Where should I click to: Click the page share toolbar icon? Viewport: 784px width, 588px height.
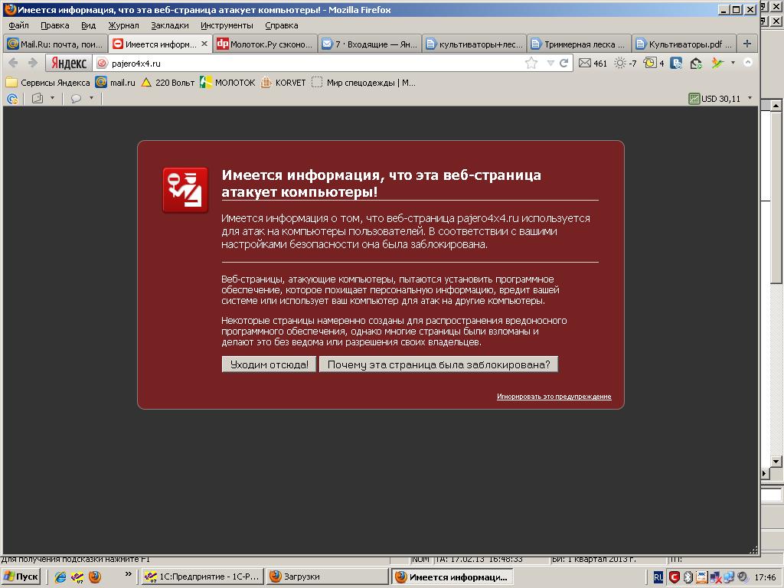(38, 99)
